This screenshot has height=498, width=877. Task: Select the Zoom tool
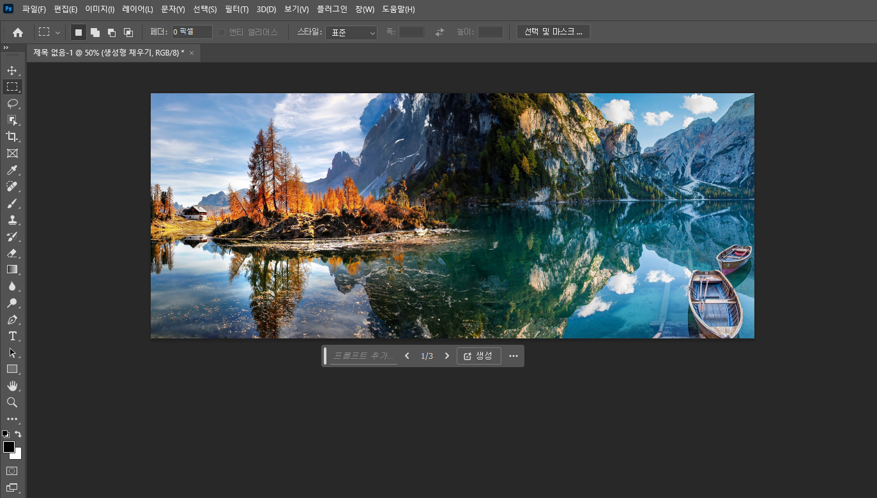click(x=12, y=402)
